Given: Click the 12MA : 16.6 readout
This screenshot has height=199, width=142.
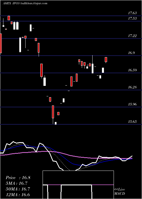Looking at the screenshot, I should (18, 195).
